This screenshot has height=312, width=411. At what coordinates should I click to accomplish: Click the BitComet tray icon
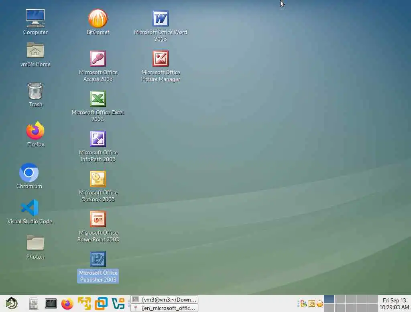pos(319,304)
